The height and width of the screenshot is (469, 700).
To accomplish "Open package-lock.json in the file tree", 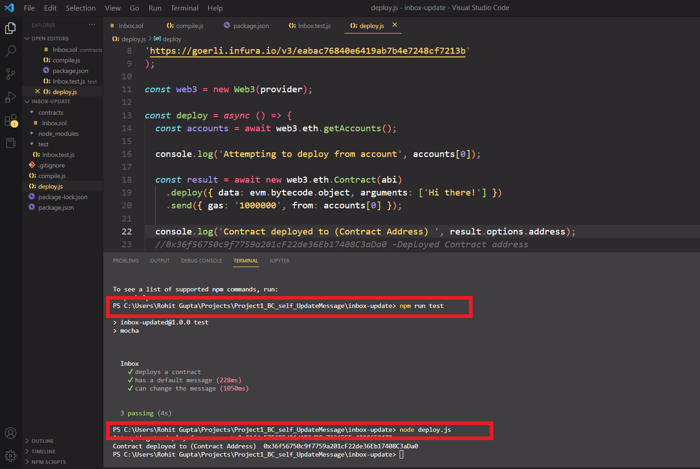I will (63, 197).
